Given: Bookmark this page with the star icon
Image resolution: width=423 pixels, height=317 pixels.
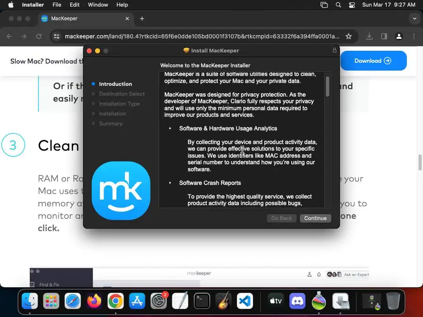Looking at the screenshot, I should (x=349, y=36).
